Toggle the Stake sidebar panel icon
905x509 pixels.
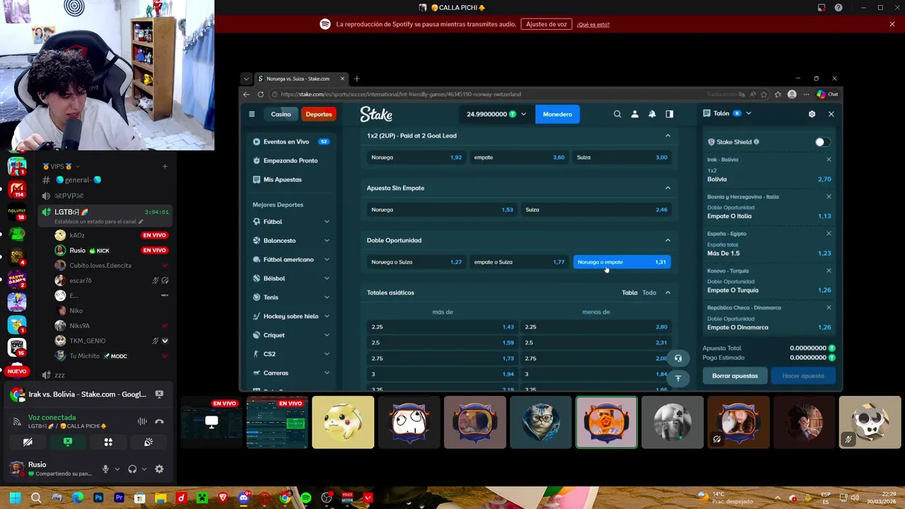tap(669, 114)
